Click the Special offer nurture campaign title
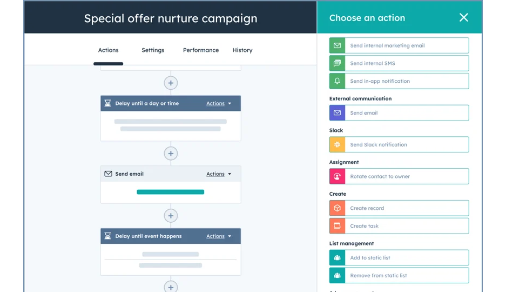506x292 pixels. click(171, 18)
